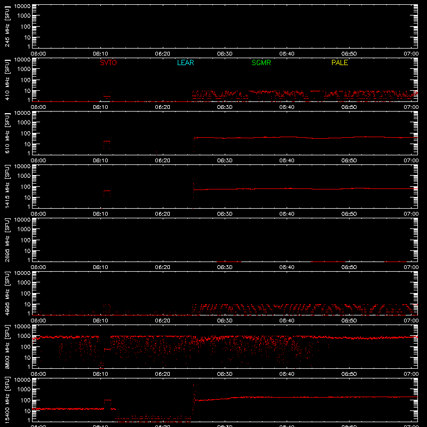The width and height of the screenshot is (427, 427).
Task: Click the cyan LEAR station label
Action: pyautogui.click(x=185, y=62)
